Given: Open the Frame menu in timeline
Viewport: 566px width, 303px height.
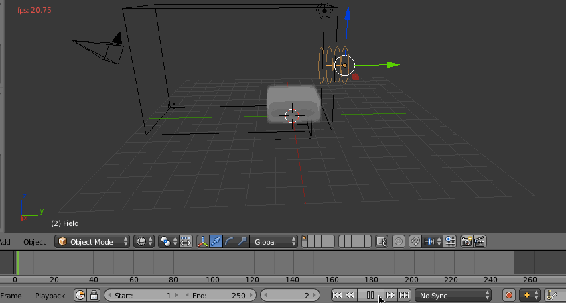Looking at the screenshot, I should [x=11, y=296].
